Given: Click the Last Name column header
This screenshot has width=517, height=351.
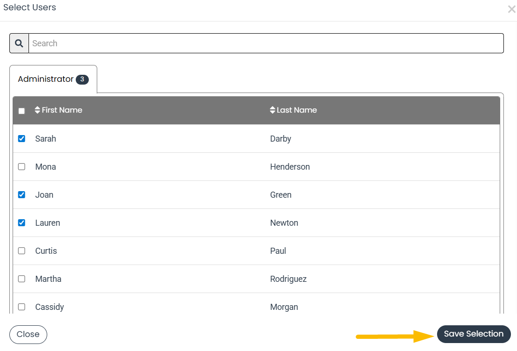Looking at the screenshot, I should point(297,110).
